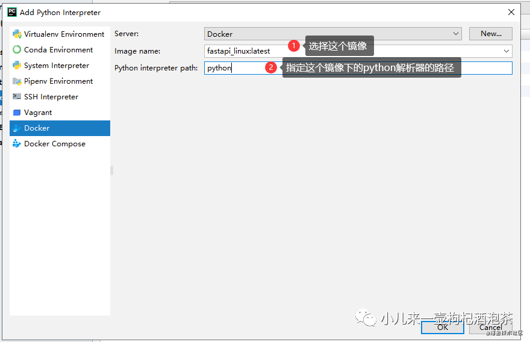The width and height of the screenshot is (530, 342).
Task: Click the "Server:" label
Action: [126, 34]
